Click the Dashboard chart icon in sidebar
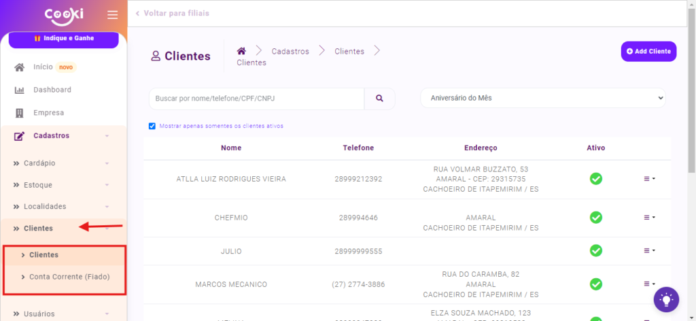Image resolution: width=696 pixels, height=321 pixels. pos(20,90)
